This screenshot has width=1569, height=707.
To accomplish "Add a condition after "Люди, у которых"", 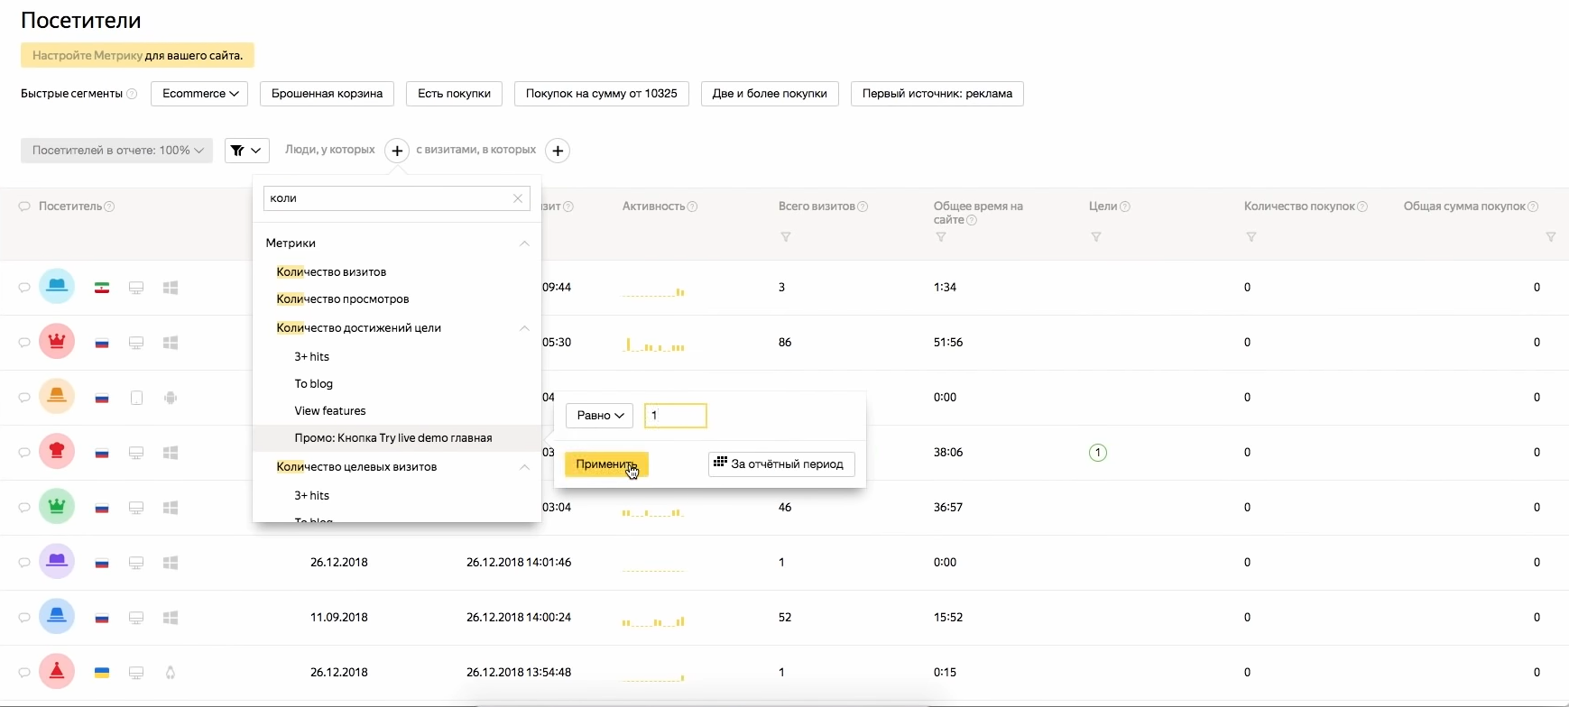I will [x=397, y=151].
